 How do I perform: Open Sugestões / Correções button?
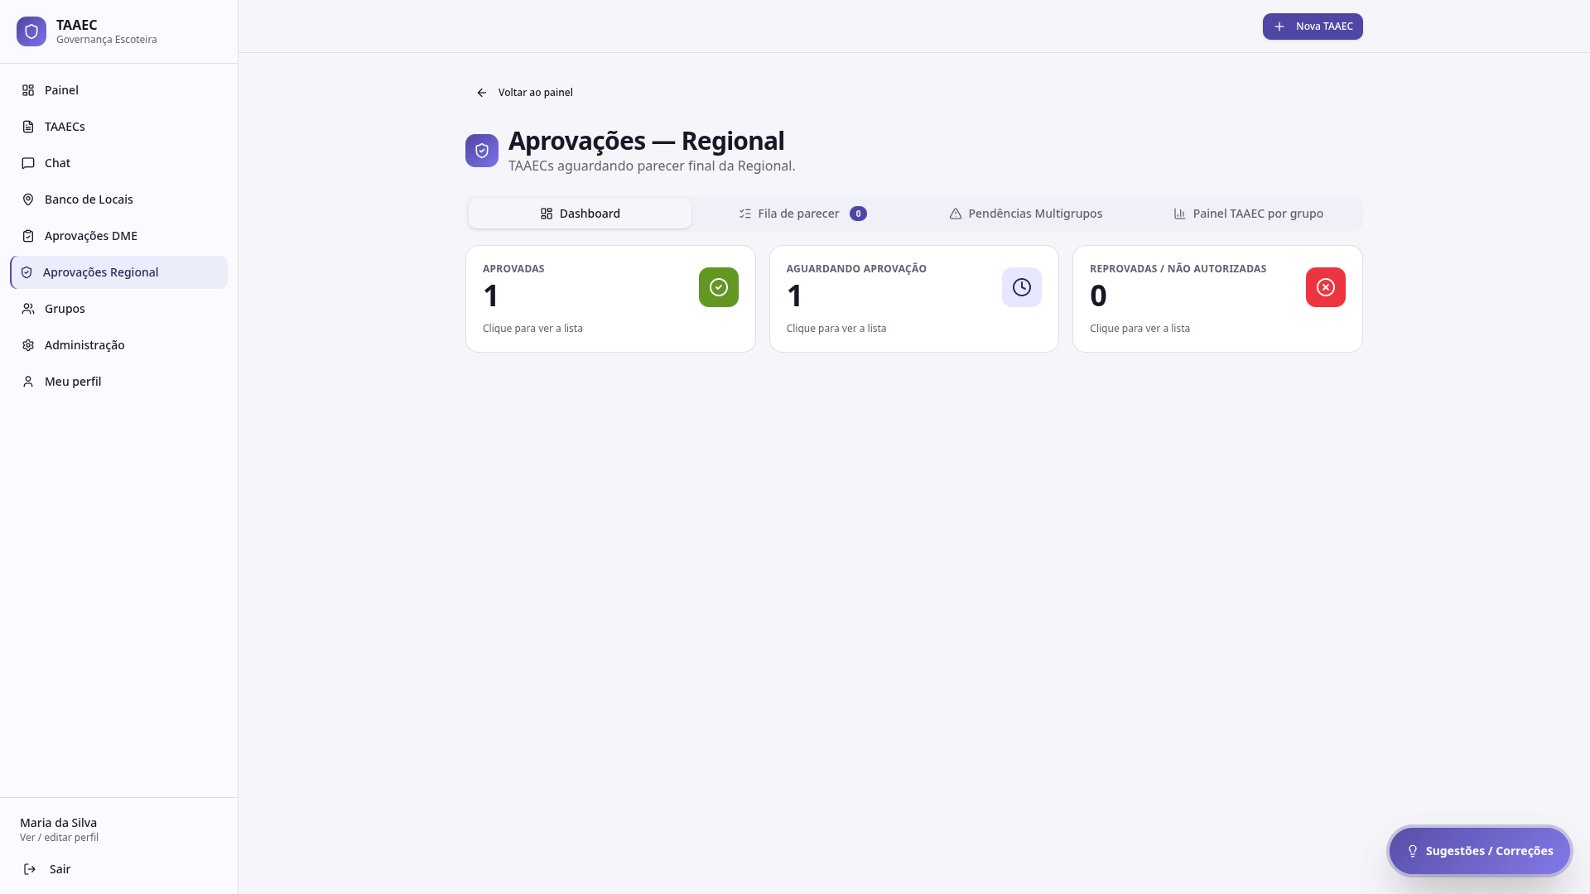click(x=1480, y=851)
